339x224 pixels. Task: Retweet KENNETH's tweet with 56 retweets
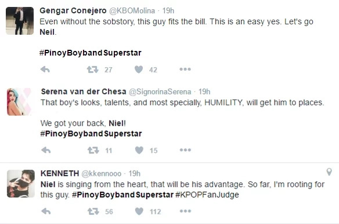93,211
